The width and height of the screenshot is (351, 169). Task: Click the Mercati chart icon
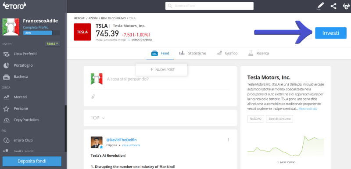(x=6, y=97)
